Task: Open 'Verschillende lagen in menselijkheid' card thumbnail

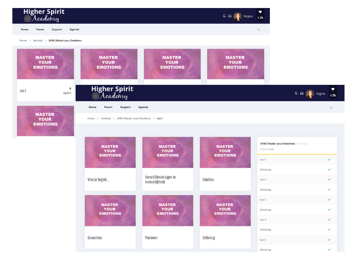Action: (x=167, y=152)
